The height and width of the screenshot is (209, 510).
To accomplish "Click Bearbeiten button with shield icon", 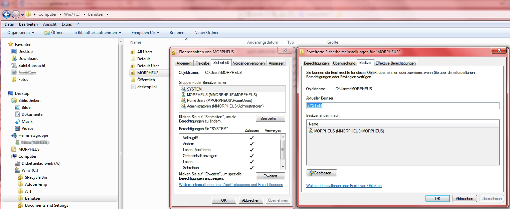I will point(322,173).
